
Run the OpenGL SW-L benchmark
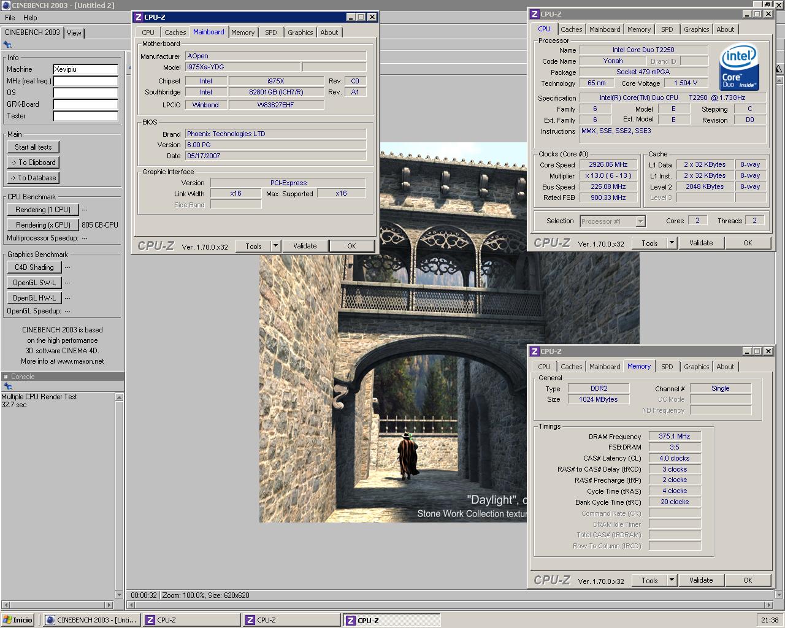34,283
